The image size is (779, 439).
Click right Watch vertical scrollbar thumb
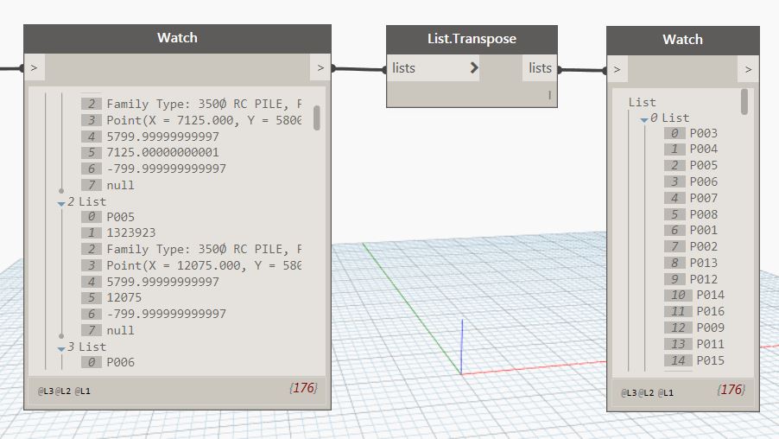tap(744, 102)
